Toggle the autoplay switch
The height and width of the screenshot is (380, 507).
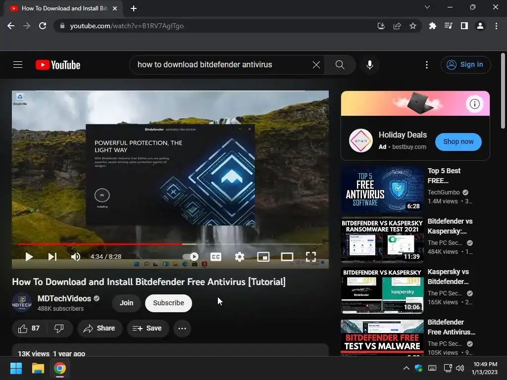point(191,257)
